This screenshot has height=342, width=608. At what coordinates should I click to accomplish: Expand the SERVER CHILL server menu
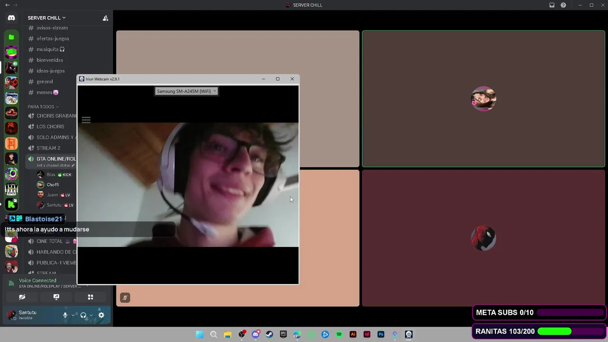(47, 18)
